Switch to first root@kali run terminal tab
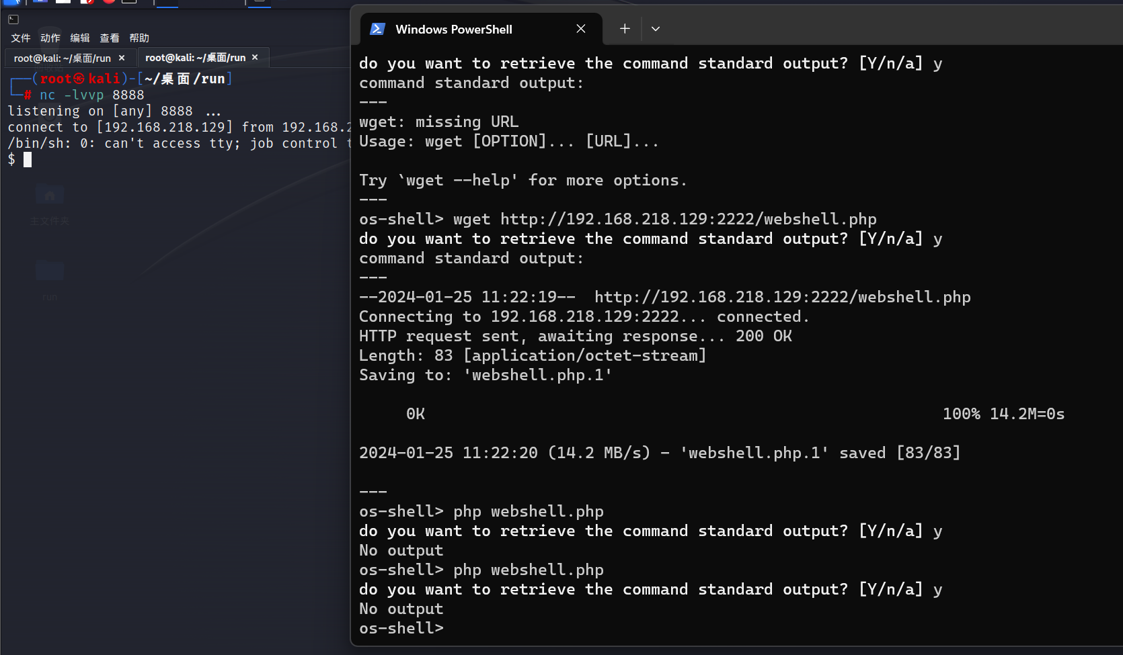This screenshot has height=655, width=1123. click(70, 58)
